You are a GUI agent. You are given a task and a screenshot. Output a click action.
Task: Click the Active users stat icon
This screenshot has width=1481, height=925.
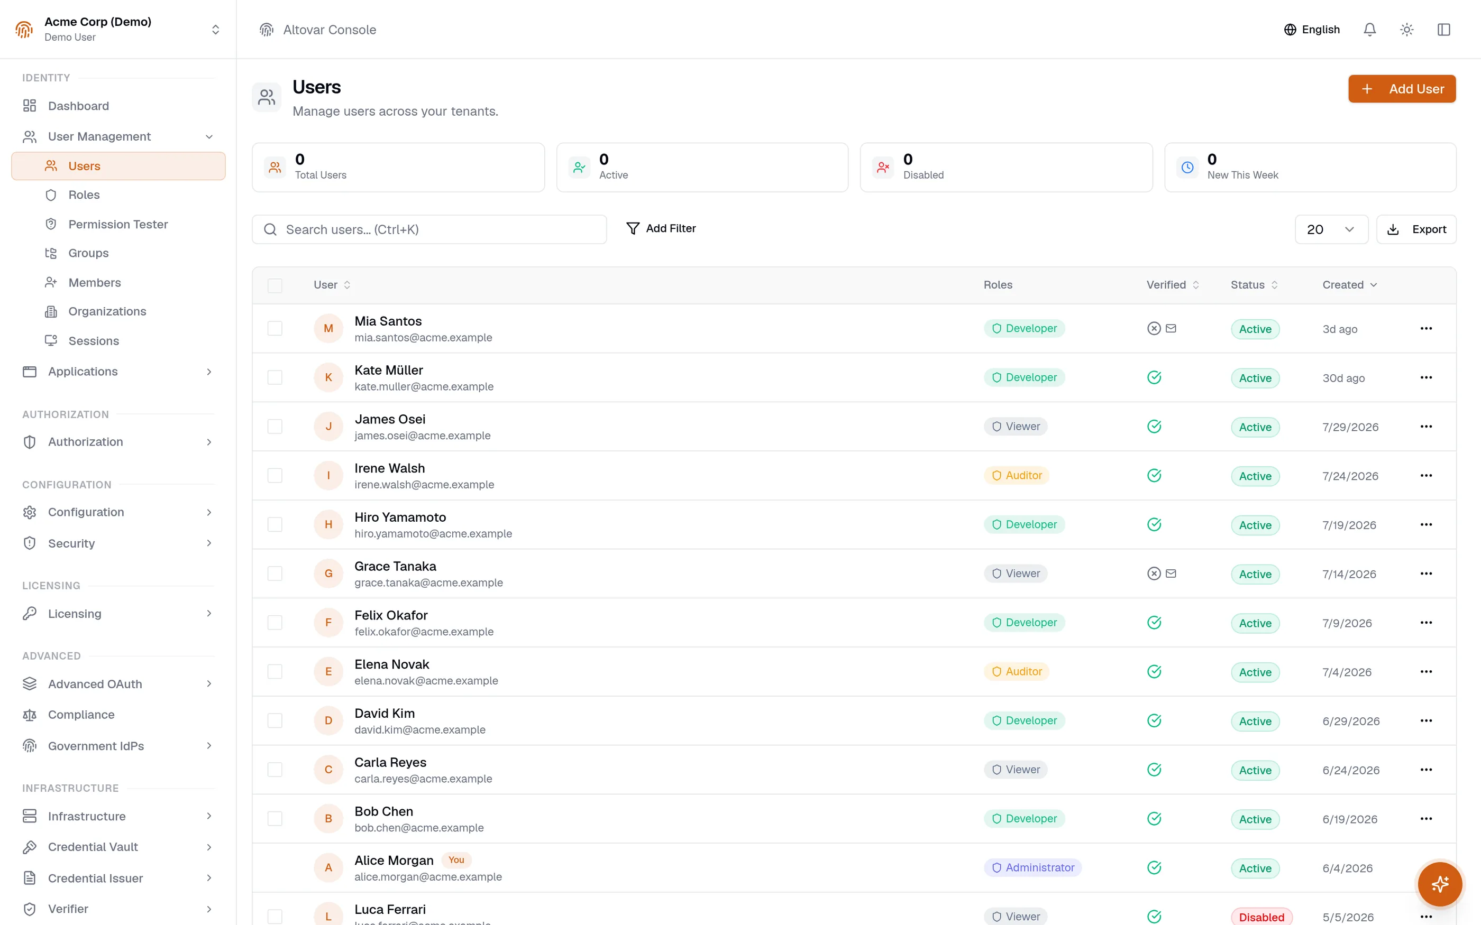point(579,167)
